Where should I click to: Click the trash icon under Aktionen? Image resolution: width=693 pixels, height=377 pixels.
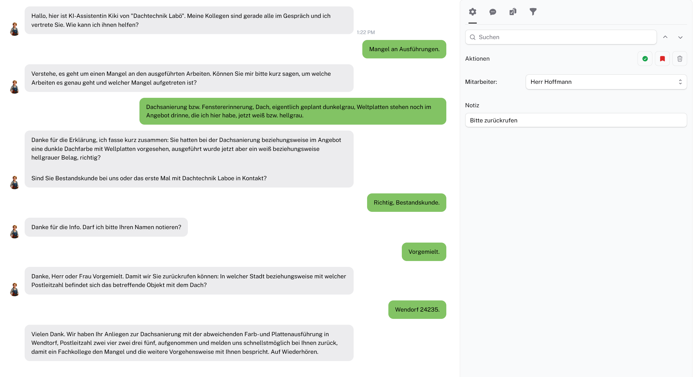pos(680,59)
